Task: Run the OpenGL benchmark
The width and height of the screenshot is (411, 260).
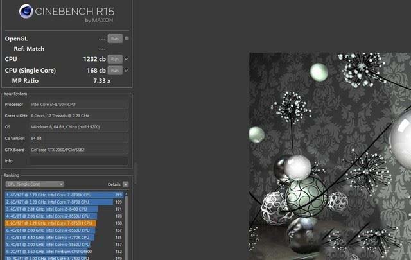Action: [115, 39]
